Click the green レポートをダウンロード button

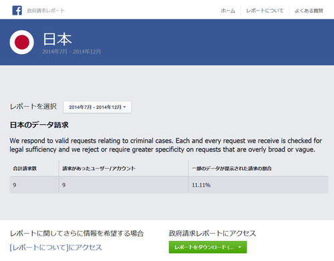tap(208, 247)
